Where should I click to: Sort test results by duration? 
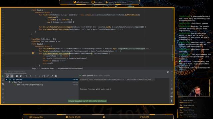[x=21, y=76]
